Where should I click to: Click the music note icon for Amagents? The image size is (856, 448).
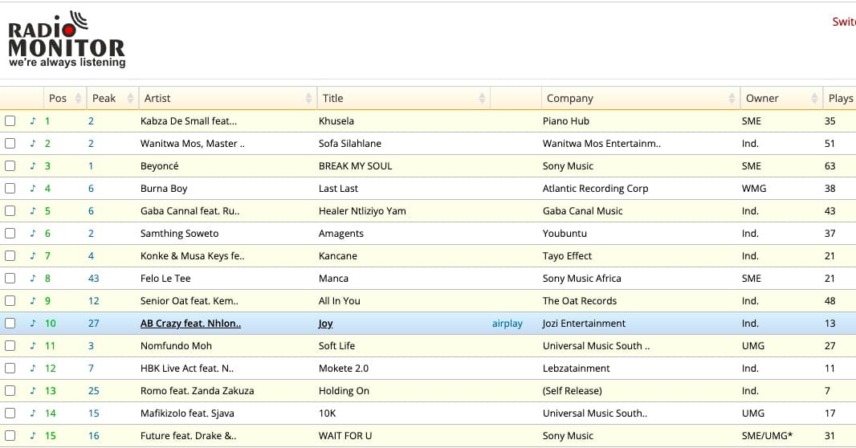coord(33,234)
